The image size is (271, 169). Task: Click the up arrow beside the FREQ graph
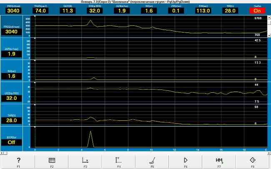click(269, 17)
